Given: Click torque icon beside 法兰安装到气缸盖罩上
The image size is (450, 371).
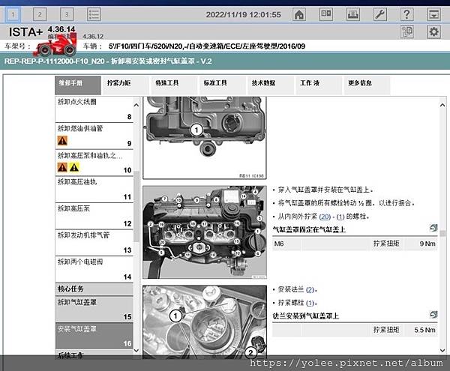Looking at the screenshot, I should [433, 315].
